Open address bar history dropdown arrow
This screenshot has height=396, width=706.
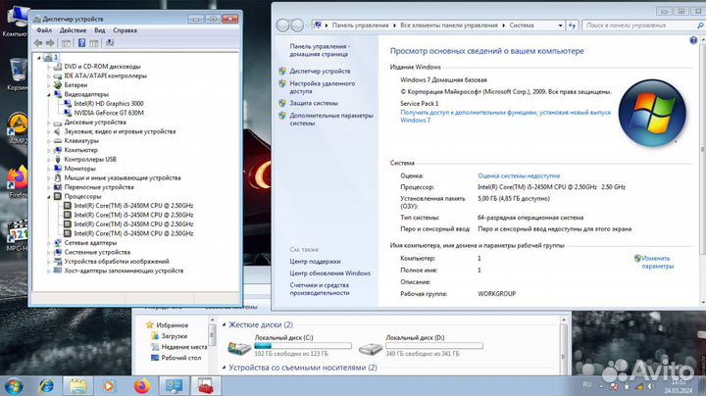click(560, 25)
